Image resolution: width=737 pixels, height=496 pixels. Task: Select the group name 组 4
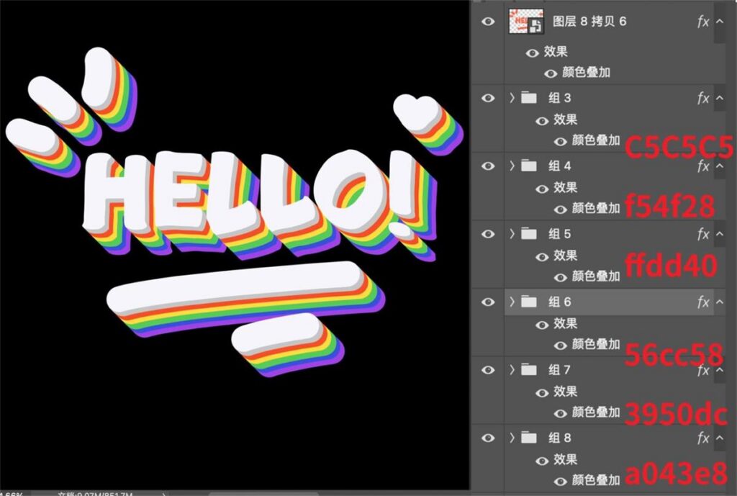[559, 166]
